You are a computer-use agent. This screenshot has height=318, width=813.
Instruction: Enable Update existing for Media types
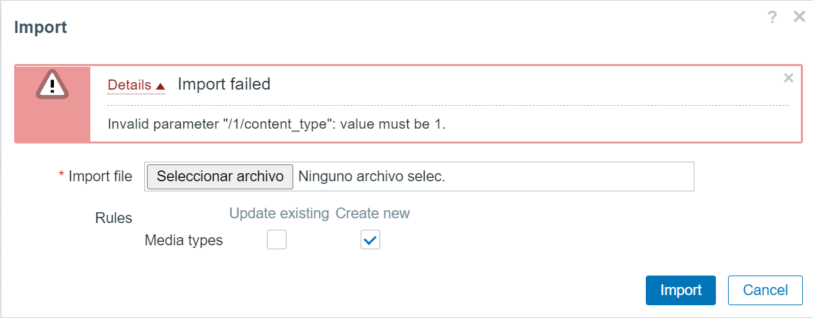point(276,240)
